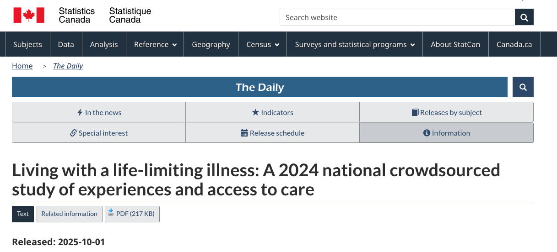Image resolution: width=557 pixels, height=252 pixels.
Task: Click into the Search website field
Action: (397, 17)
